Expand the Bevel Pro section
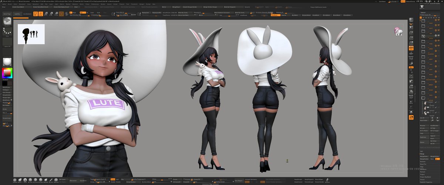Screen dimensions: 444x185 (423, 164)
